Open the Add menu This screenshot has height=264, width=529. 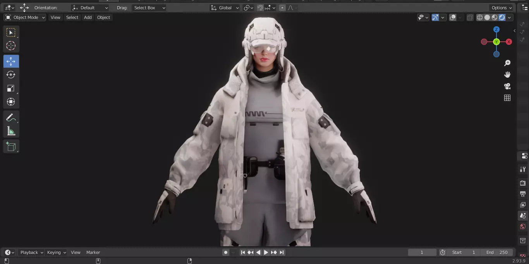point(88,17)
